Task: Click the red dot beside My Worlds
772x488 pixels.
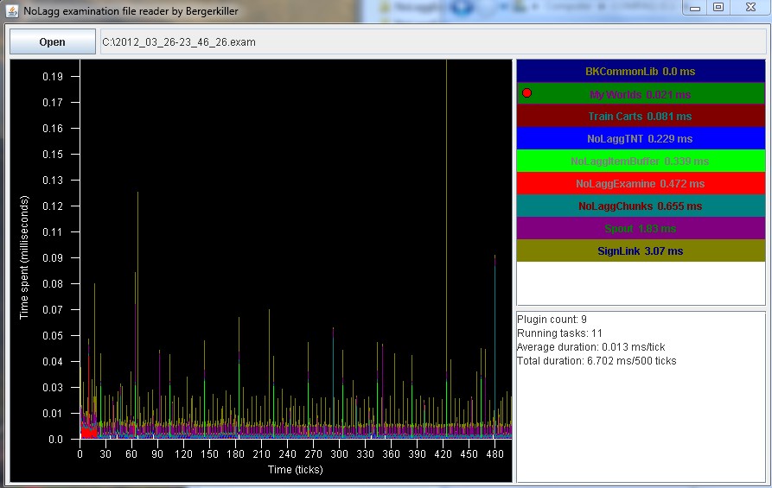Action: pyautogui.click(x=526, y=93)
